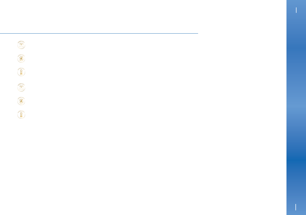Open the last gold tower emblem badge

click(x=21, y=115)
